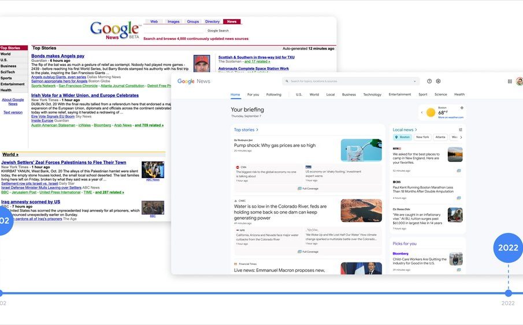Open the Google apps grid icon
The image size is (523, 325).
pos(510,81)
